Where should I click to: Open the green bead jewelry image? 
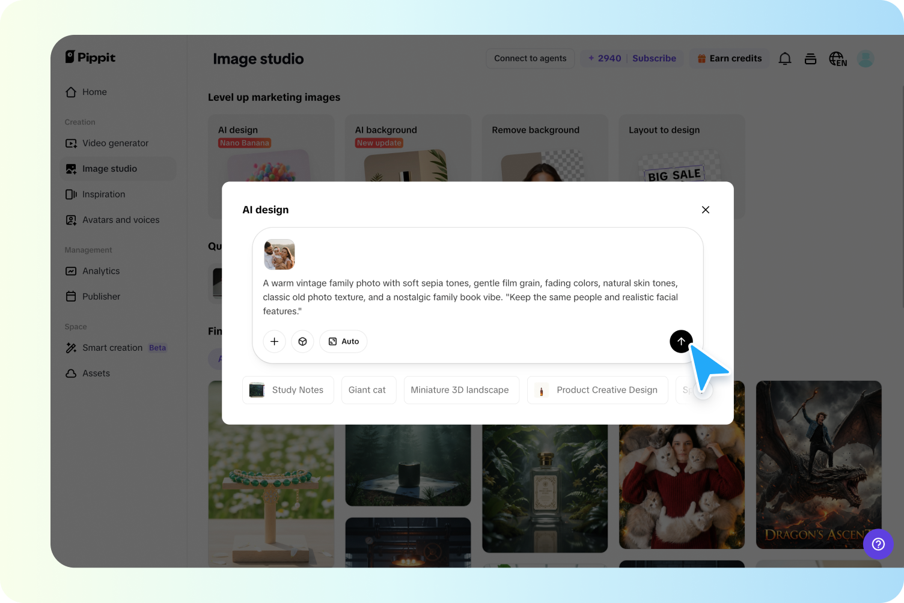click(271, 495)
